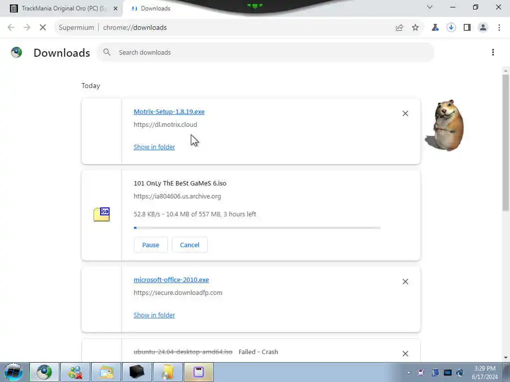Pause the 101 OnLy ThE BeSt GaMeS download
The height and width of the screenshot is (382, 510).
[150, 245]
